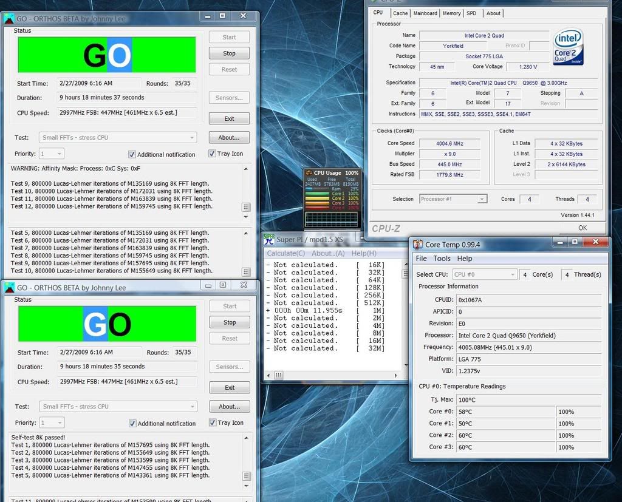Screen dimensions: 622x502
Task: Click the CPU usage history graph in gadget
Action: (332, 219)
